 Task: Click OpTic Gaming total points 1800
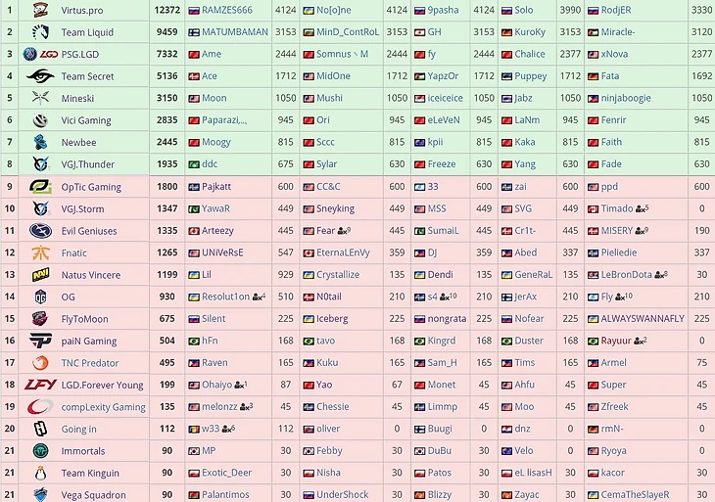click(x=167, y=186)
